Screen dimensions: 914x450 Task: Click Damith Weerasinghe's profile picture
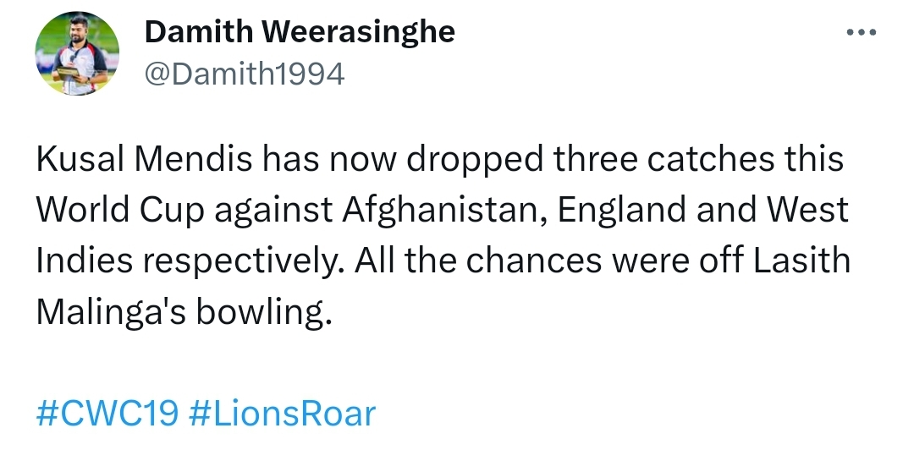click(x=77, y=53)
